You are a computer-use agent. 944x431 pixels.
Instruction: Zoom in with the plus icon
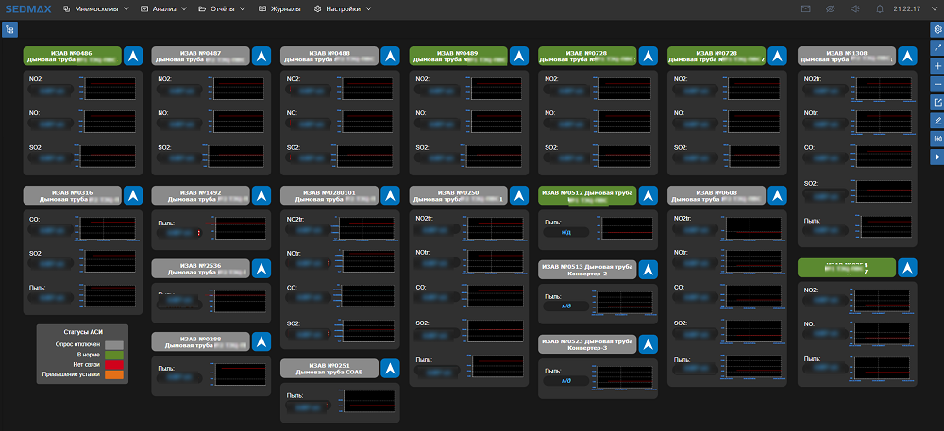coord(936,66)
